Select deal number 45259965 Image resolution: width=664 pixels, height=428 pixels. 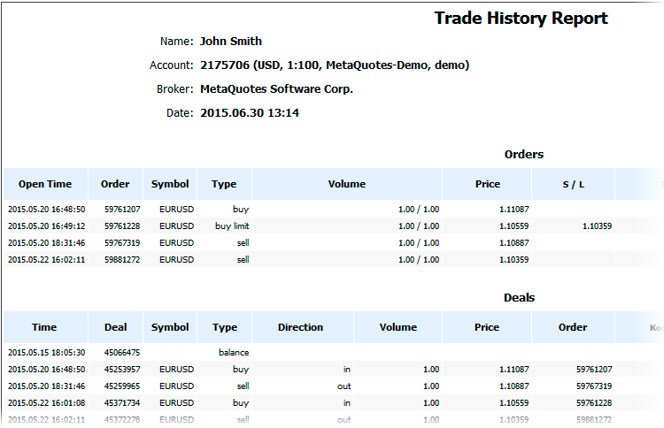(x=122, y=386)
